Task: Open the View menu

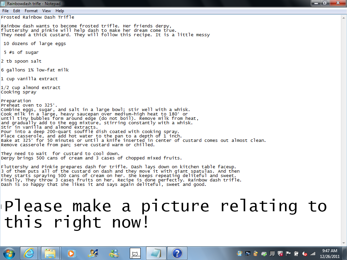Action: coord(46,10)
